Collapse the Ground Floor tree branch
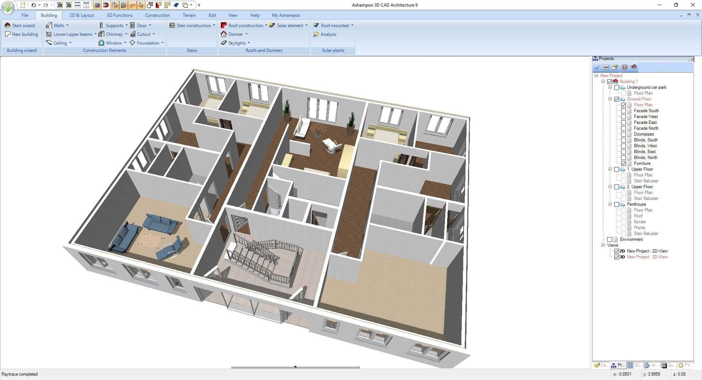The height and width of the screenshot is (380, 702). click(610, 99)
